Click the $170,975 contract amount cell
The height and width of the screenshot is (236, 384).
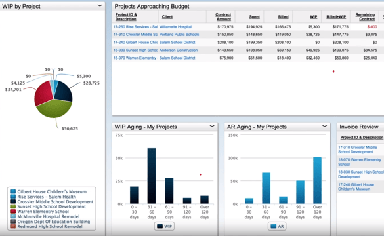click(x=225, y=27)
